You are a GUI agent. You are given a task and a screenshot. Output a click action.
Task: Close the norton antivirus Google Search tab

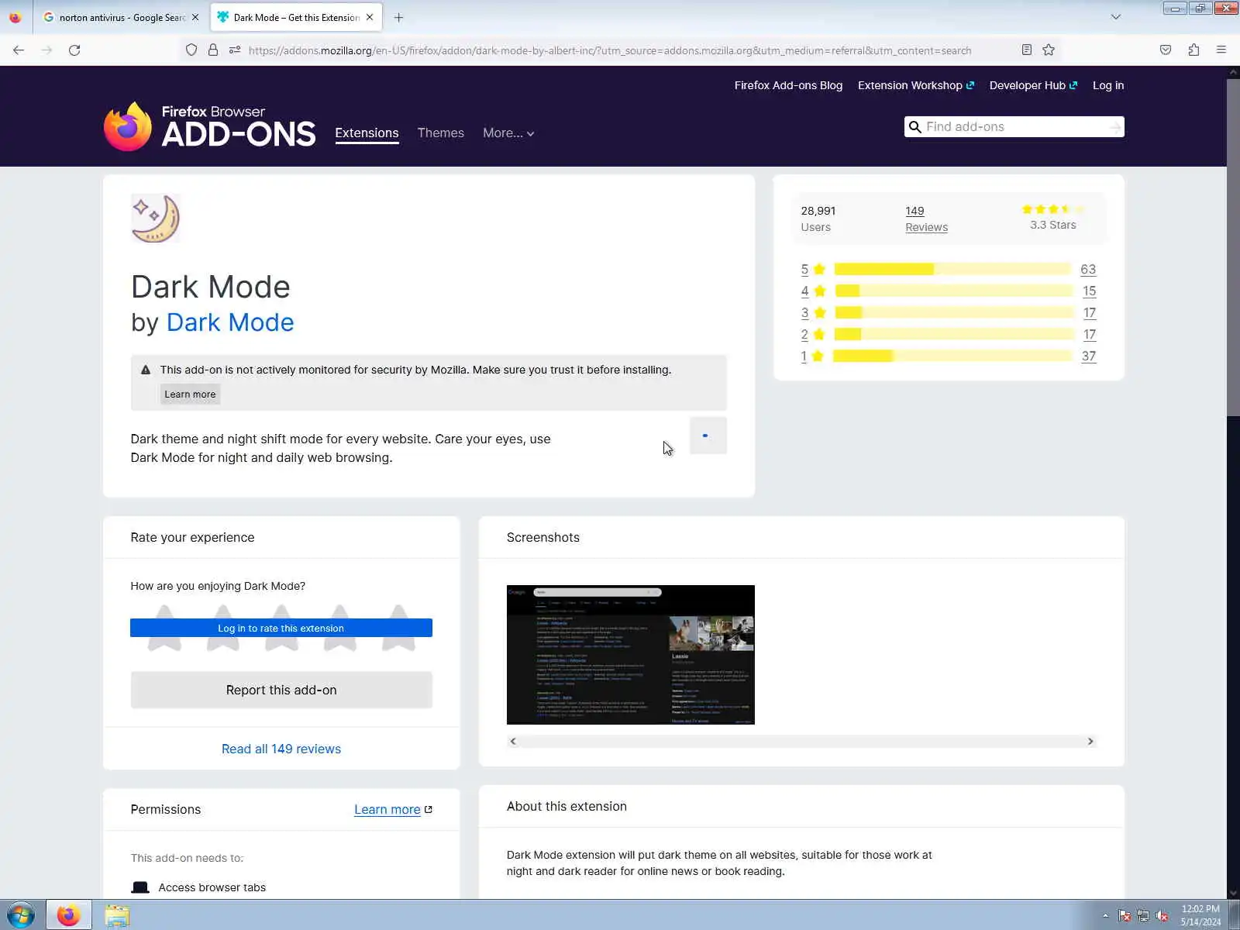(195, 17)
